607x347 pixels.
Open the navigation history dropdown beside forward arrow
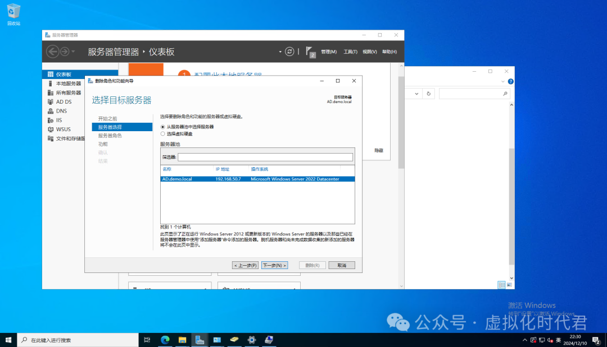pos(73,52)
